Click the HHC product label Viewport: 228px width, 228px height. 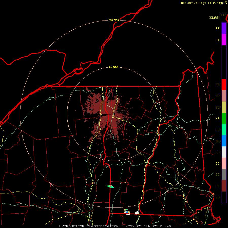click(x=222, y=15)
